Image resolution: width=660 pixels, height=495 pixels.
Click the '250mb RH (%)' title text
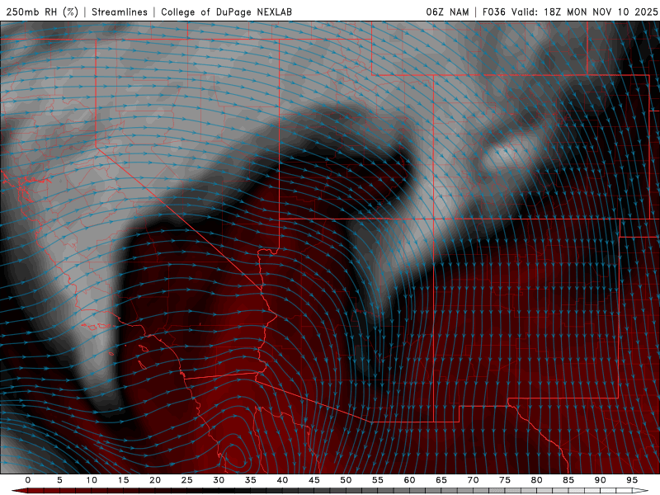(42, 12)
